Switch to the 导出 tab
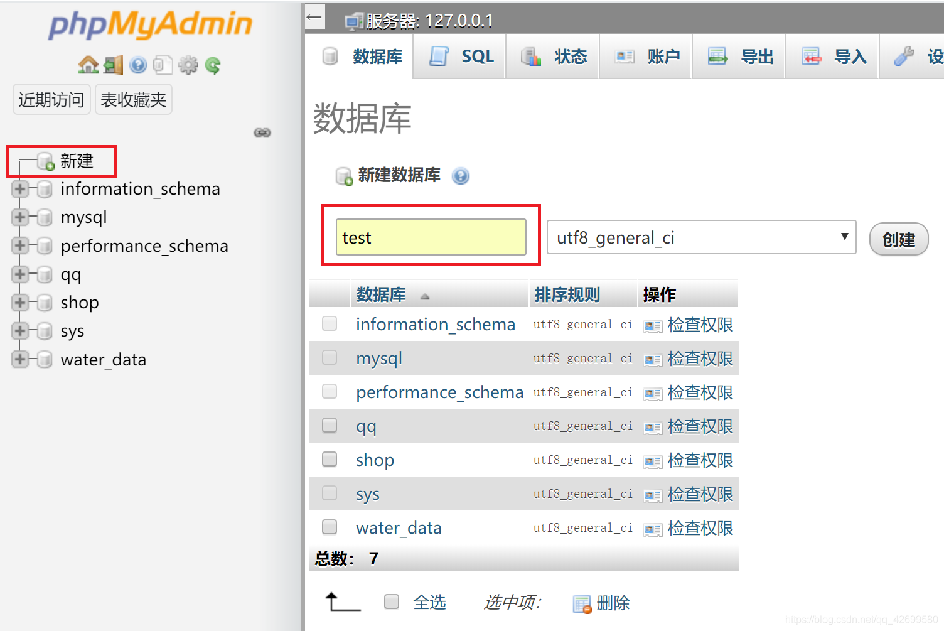Image resolution: width=944 pixels, height=631 pixels. 739,57
